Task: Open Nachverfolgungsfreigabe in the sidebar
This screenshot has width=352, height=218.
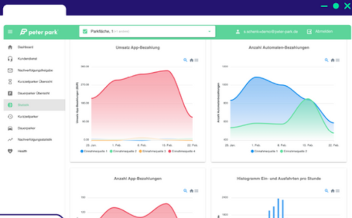Action: tap(35, 70)
